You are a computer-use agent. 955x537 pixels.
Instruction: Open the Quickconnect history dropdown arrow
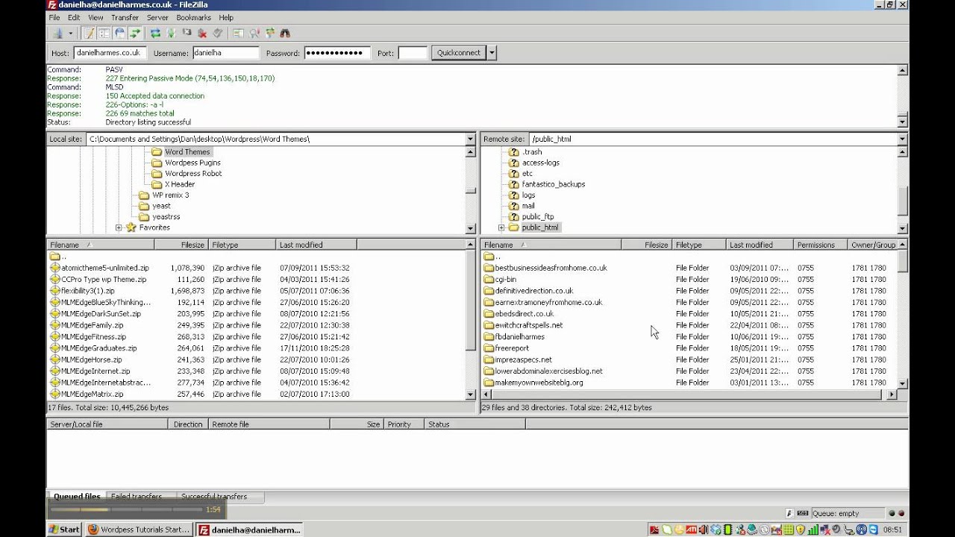(x=492, y=53)
